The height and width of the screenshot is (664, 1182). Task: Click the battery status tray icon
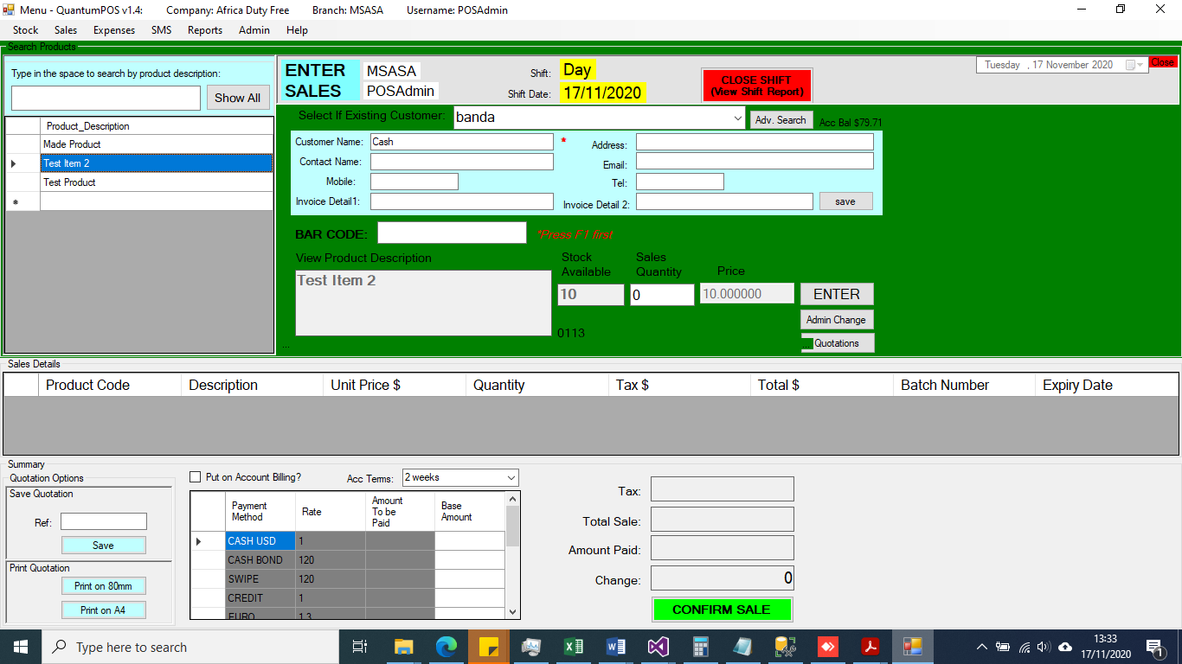click(x=1003, y=647)
